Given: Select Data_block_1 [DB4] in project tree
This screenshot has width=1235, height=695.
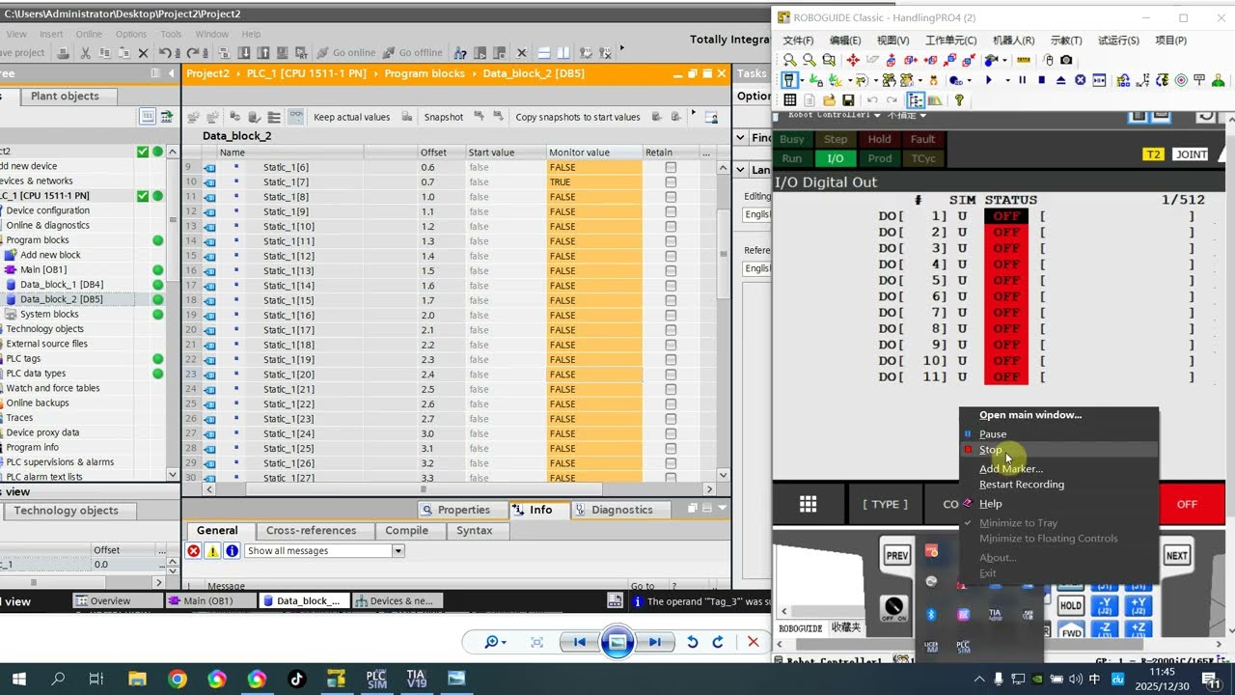Looking at the screenshot, I should 62,285.
